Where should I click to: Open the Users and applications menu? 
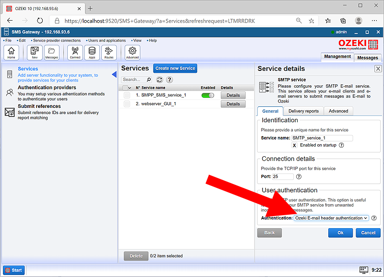tap(107, 41)
